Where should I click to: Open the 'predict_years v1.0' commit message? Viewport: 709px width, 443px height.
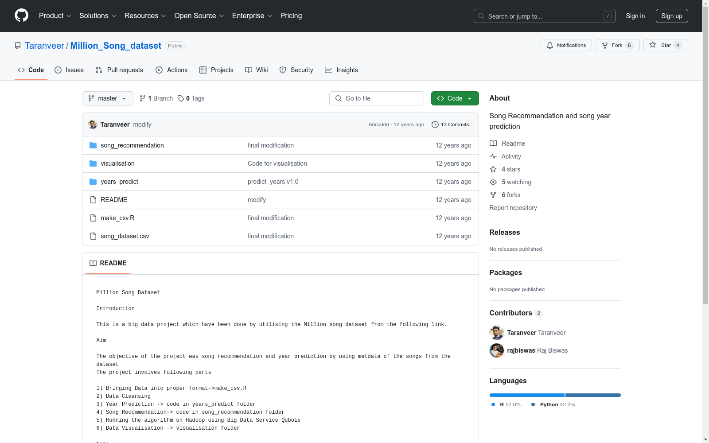tap(273, 182)
